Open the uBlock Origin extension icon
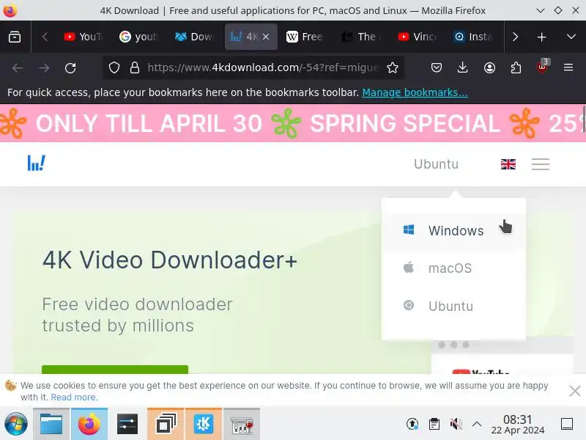The image size is (586, 440). coord(542,67)
